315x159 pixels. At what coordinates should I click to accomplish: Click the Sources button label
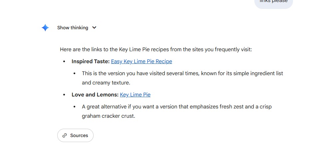[79, 135]
